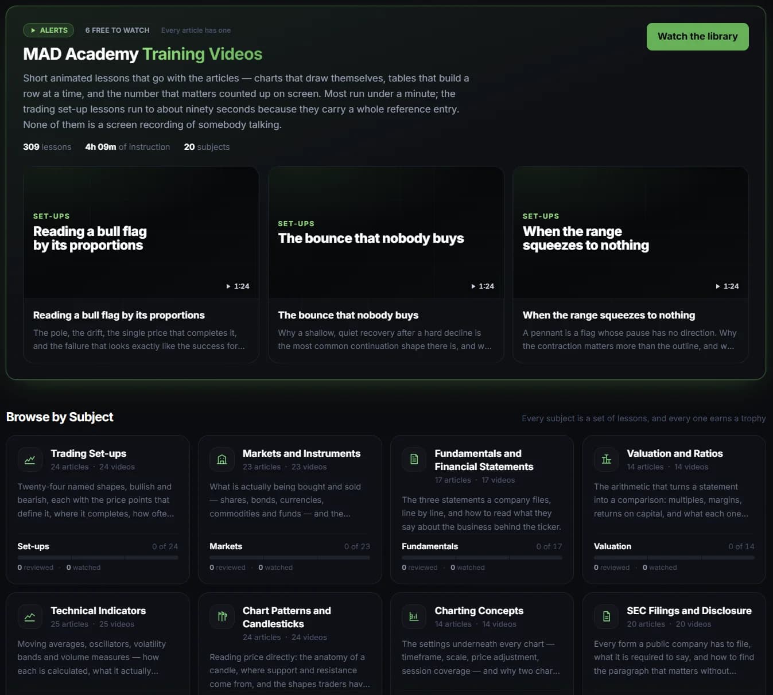Click the '4h 09m of instruction' stat
Screen dimensions: 773x695
[127, 147]
